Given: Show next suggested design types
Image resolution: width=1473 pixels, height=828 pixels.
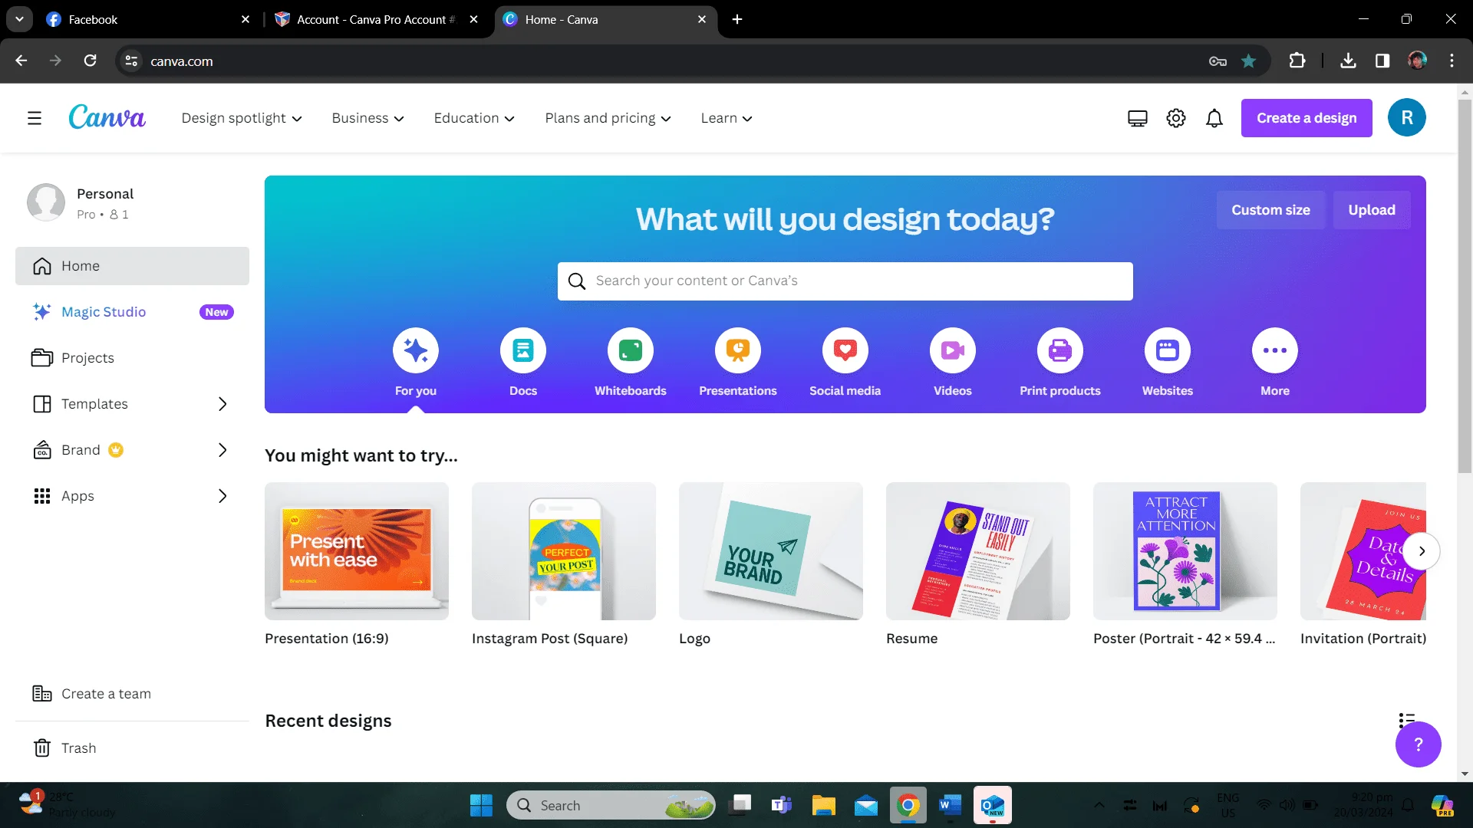Looking at the screenshot, I should tap(1422, 551).
